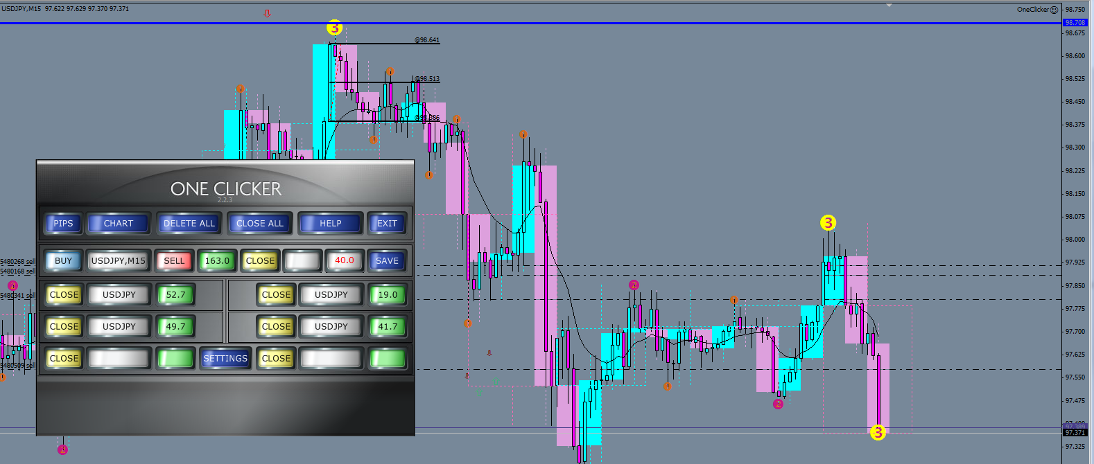
Task: Click the USDJPY,M15 symbol field
Action: pos(119,260)
